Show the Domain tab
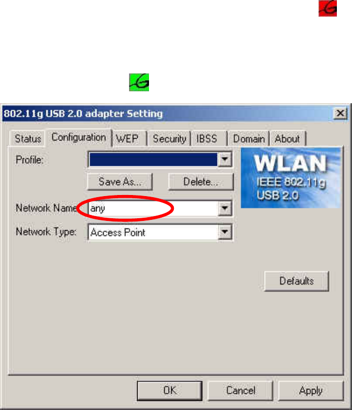 249,139
